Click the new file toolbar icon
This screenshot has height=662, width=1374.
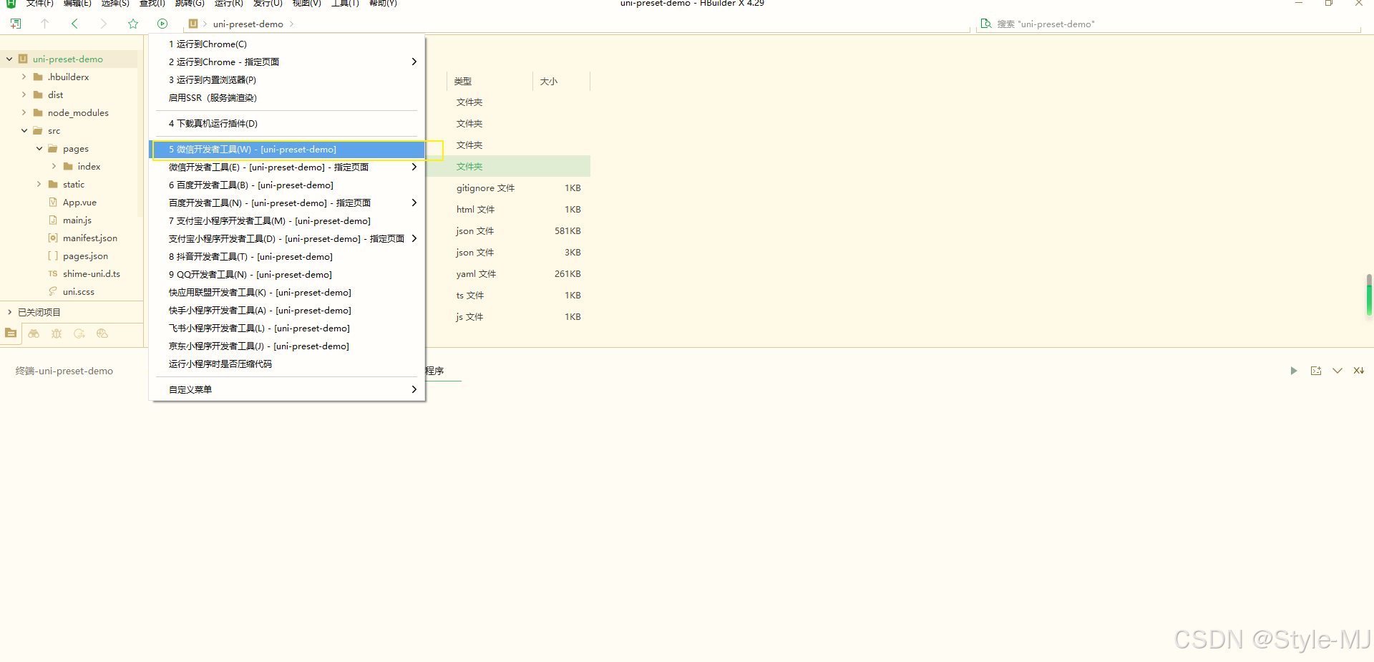click(x=16, y=24)
